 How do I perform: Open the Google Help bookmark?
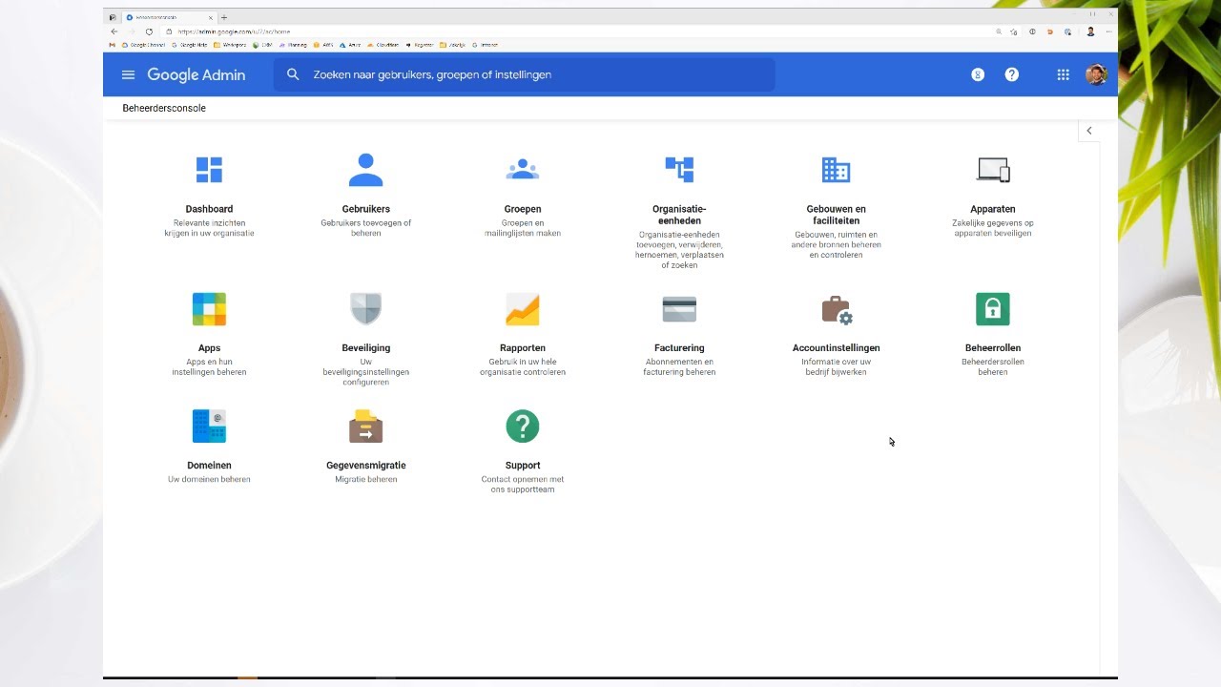point(189,45)
